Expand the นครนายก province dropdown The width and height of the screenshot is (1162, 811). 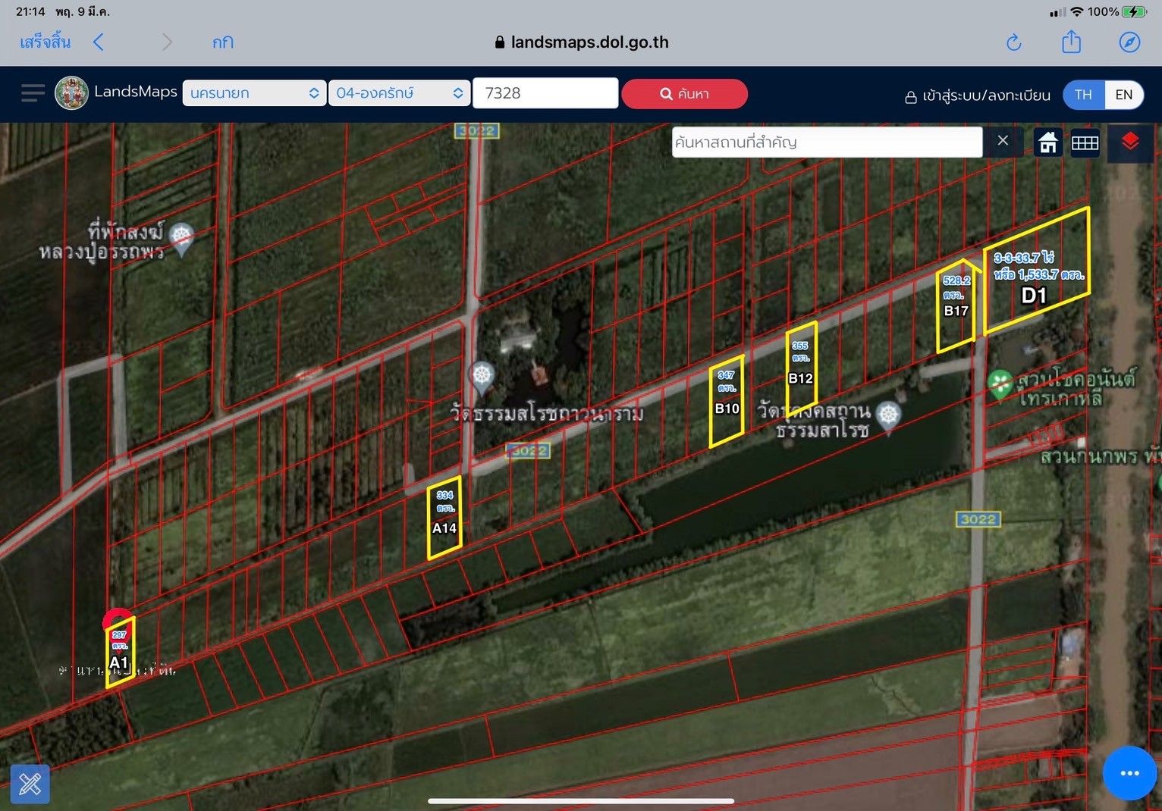254,93
